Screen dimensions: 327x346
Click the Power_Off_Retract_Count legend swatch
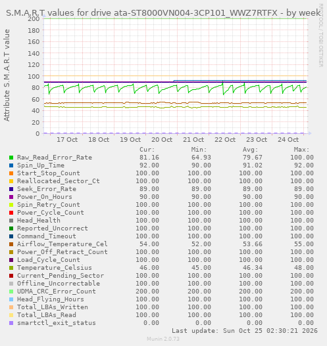[11, 252]
